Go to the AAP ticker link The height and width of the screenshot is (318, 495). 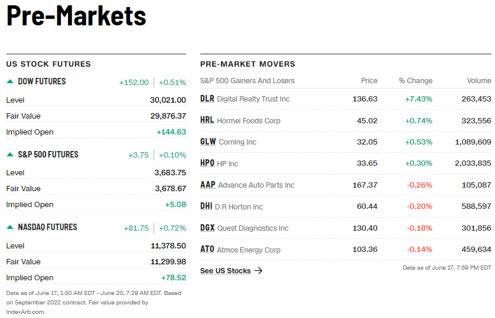pos(208,185)
